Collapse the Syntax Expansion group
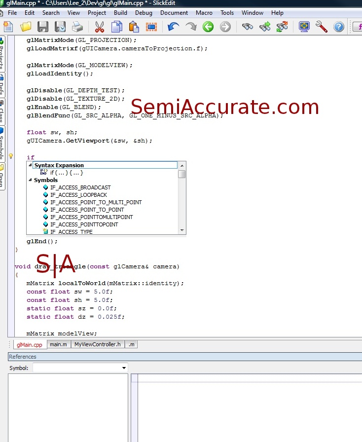This screenshot has height=442, width=362. tap(31, 165)
